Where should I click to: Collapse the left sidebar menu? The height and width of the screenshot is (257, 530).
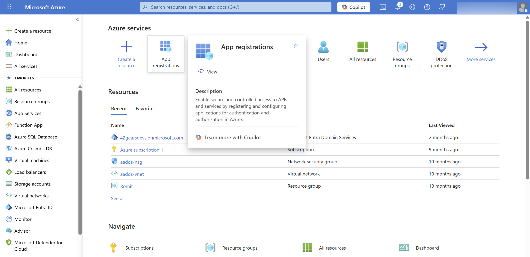(x=78, y=20)
